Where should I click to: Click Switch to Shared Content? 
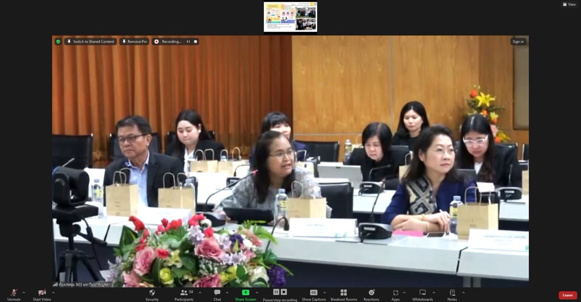point(90,41)
